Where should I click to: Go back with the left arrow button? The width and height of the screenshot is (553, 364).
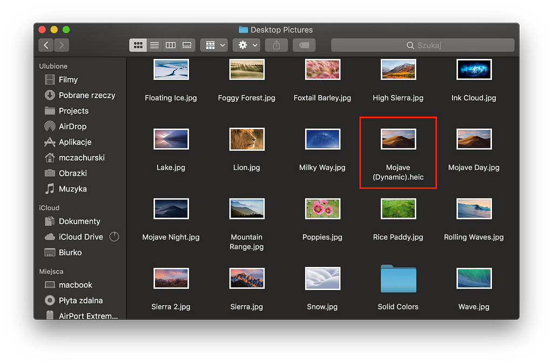(46, 45)
